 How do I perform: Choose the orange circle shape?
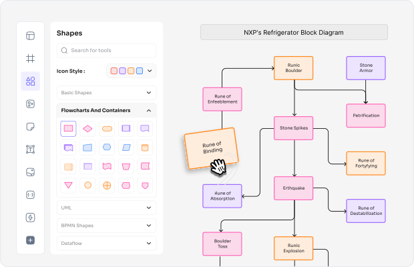click(x=87, y=185)
